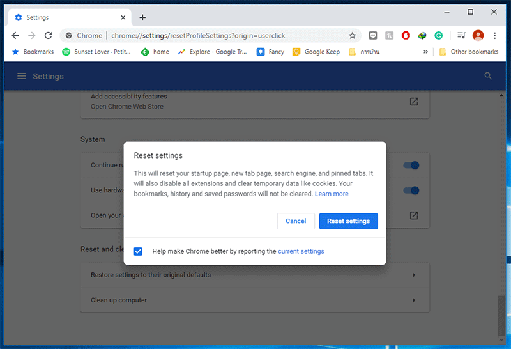
Task: Search settings with the magnifier icon
Action: (488, 76)
